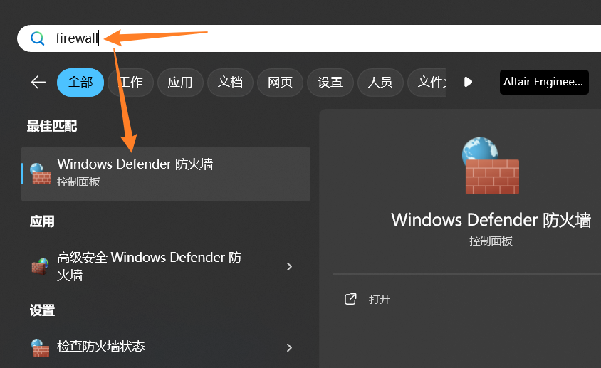Image resolution: width=601 pixels, height=368 pixels.
Task: Switch to the 文档 filter tab
Action: point(230,82)
